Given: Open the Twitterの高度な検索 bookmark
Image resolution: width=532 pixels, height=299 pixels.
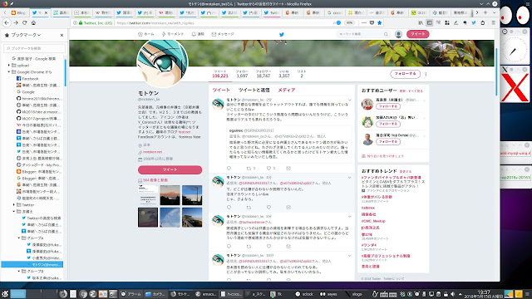Looking at the screenshot, I should tap(44, 218).
